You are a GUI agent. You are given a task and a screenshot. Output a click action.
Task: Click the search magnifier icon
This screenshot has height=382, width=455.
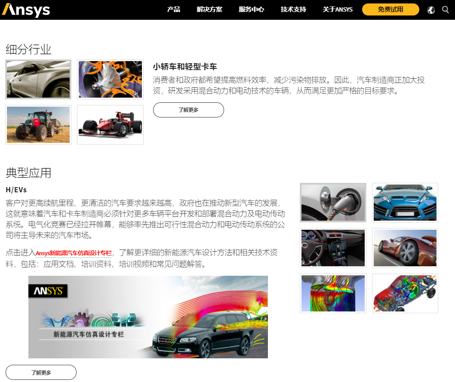[x=446, y=9]
